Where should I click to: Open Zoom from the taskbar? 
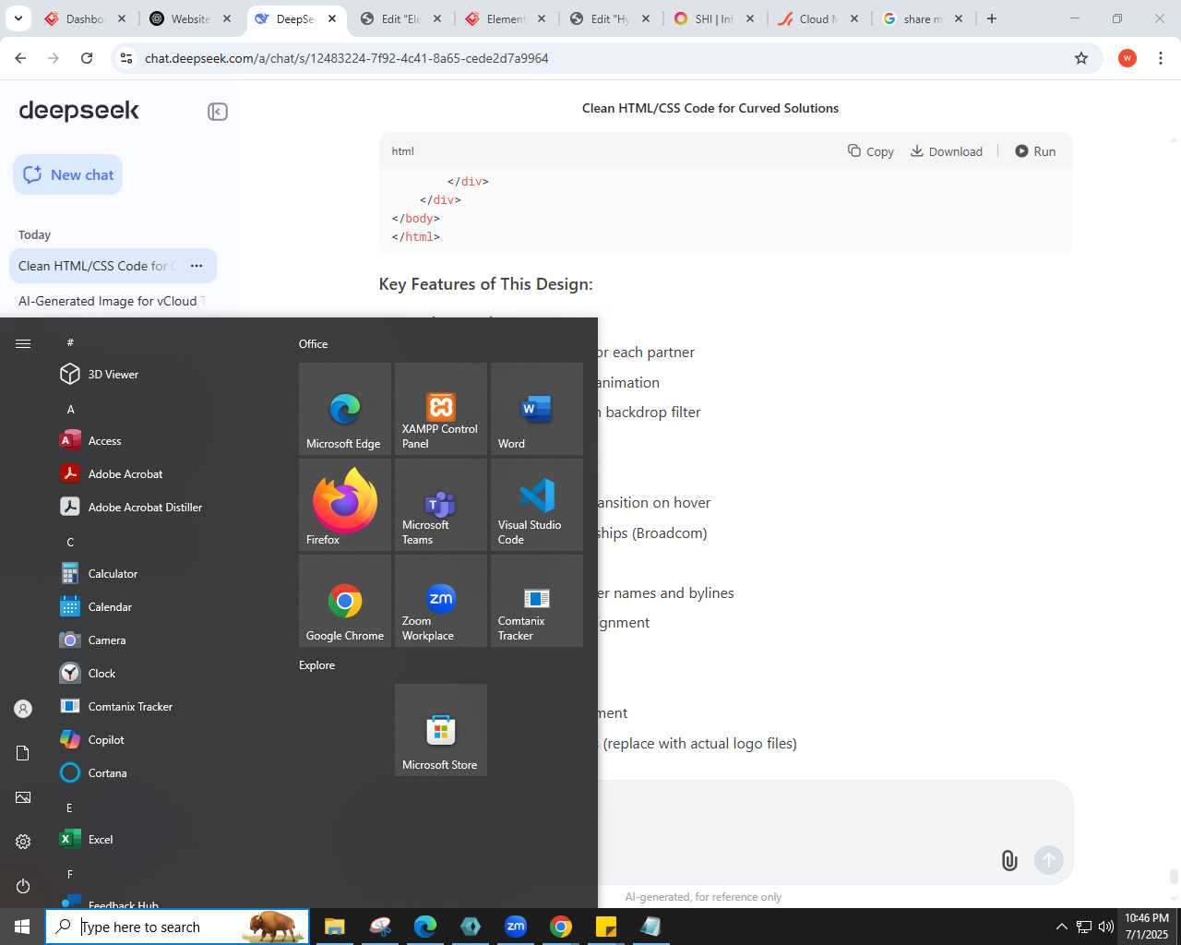pos(516,927)
